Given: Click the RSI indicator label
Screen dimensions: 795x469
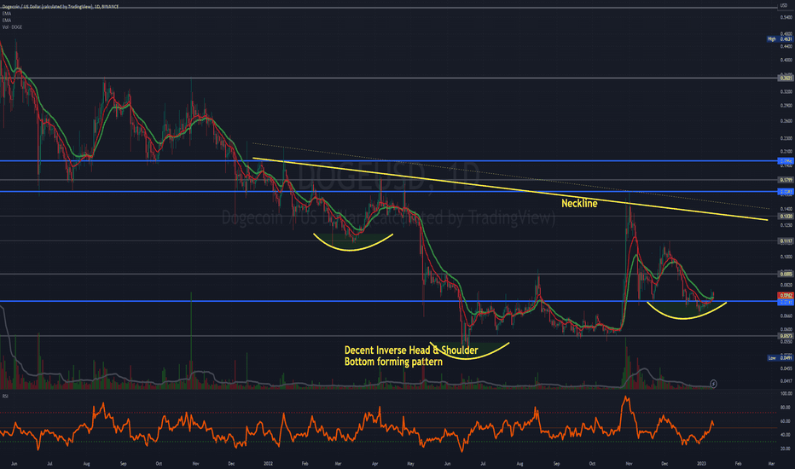Looking at the screenshot, I should [x=5, y=396].
